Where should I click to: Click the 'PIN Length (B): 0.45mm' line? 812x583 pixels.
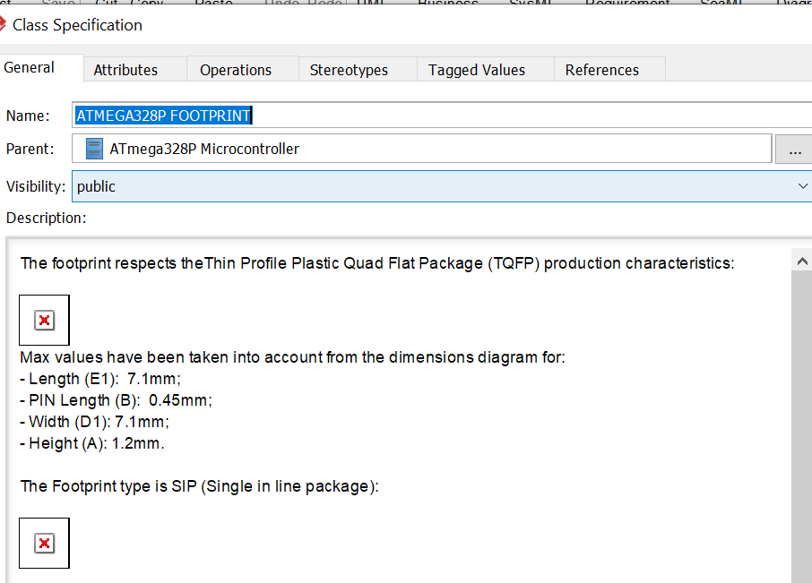pos(116,400)
